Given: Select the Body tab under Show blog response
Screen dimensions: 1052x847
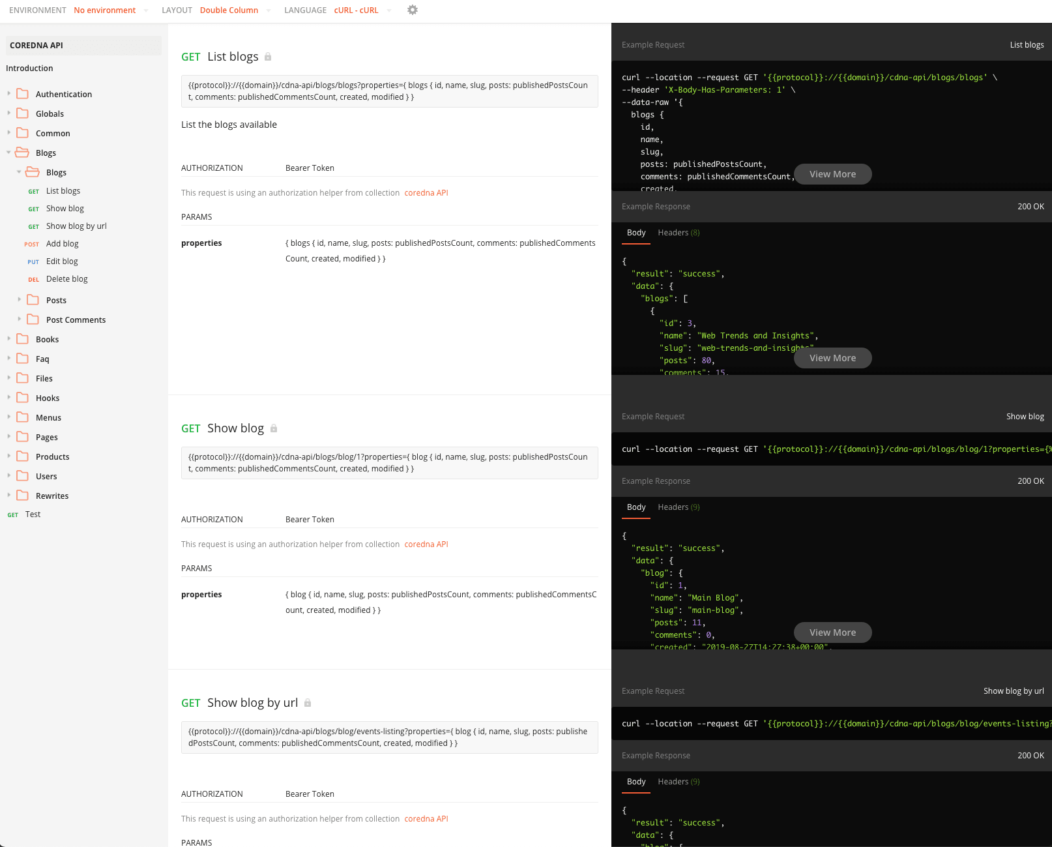Looking at the screenshot, I should (636, 507).
